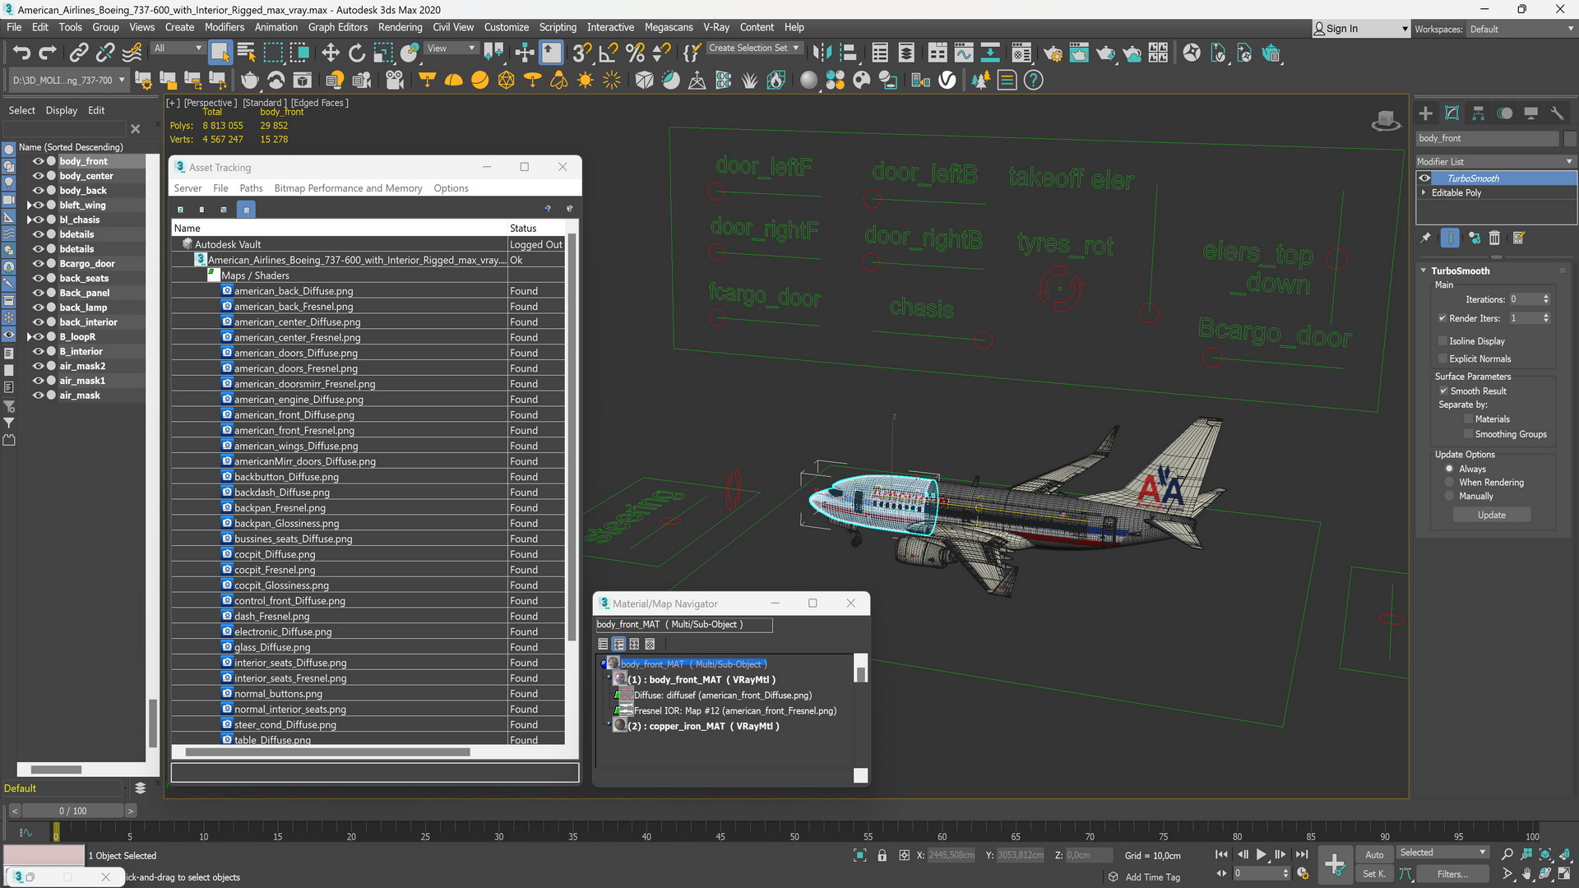Click Pin Stack icon under modifier list
The width and height of the screenshot is (1579, 888).
point(1426,238)
